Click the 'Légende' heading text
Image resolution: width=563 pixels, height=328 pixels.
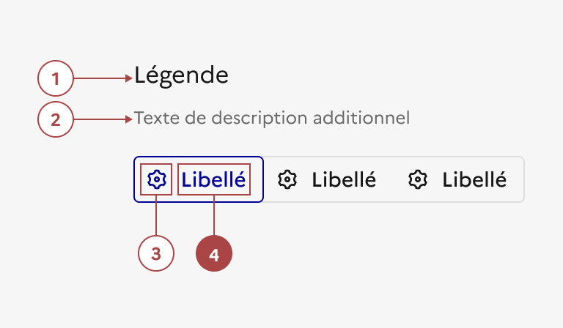[x=181, y=75]
